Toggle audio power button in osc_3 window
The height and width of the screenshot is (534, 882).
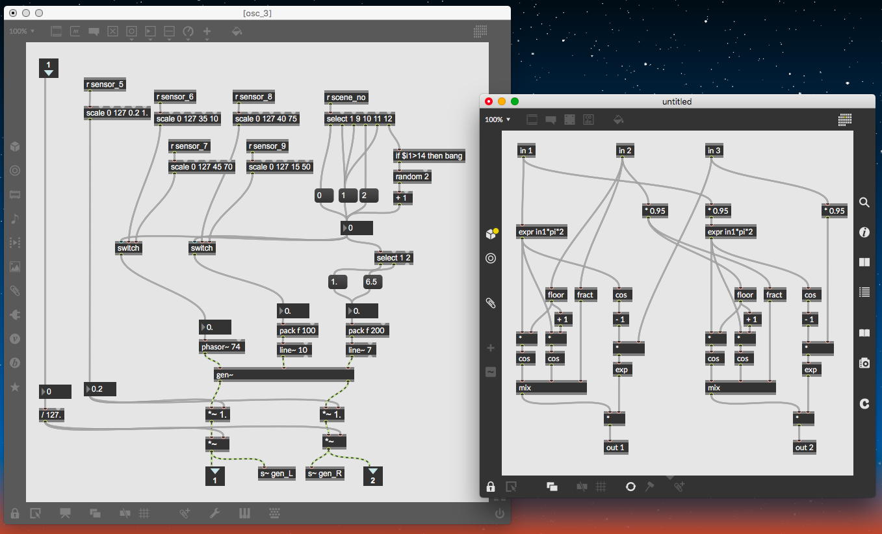point(499,513)
